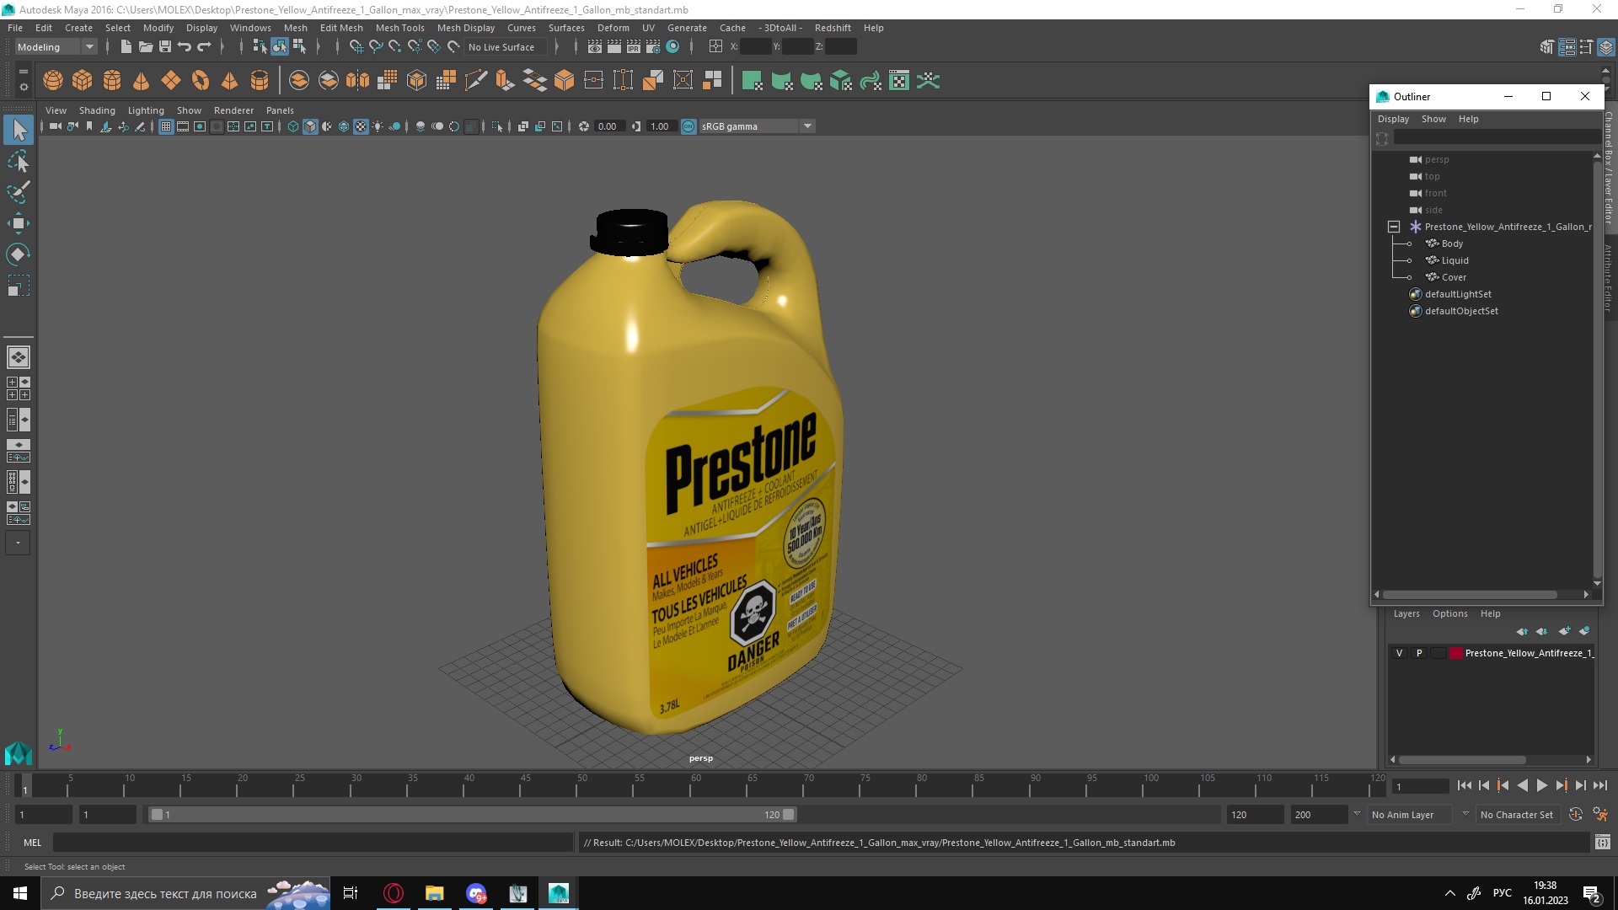Open the Render Settings icon
1618x910 pixels.
tap(653, 47)
